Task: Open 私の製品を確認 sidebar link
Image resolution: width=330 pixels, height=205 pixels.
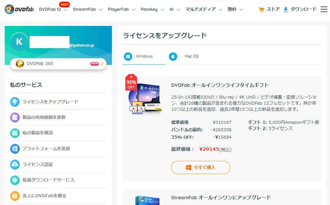Action: [x=37, y=133]
